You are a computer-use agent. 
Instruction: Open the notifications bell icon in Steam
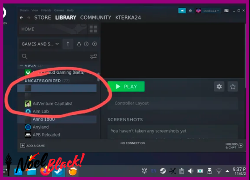coord(191,11)
